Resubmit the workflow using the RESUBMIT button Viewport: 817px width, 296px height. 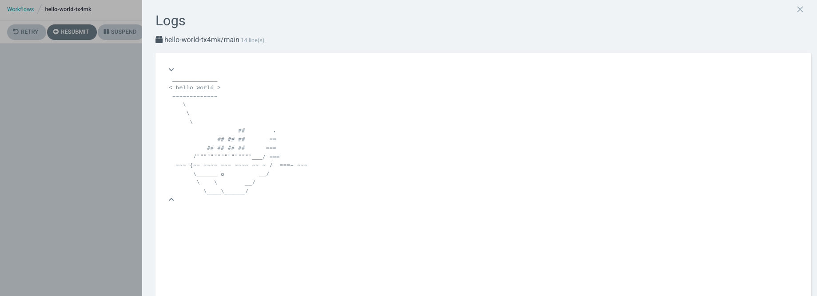(72, 32)
